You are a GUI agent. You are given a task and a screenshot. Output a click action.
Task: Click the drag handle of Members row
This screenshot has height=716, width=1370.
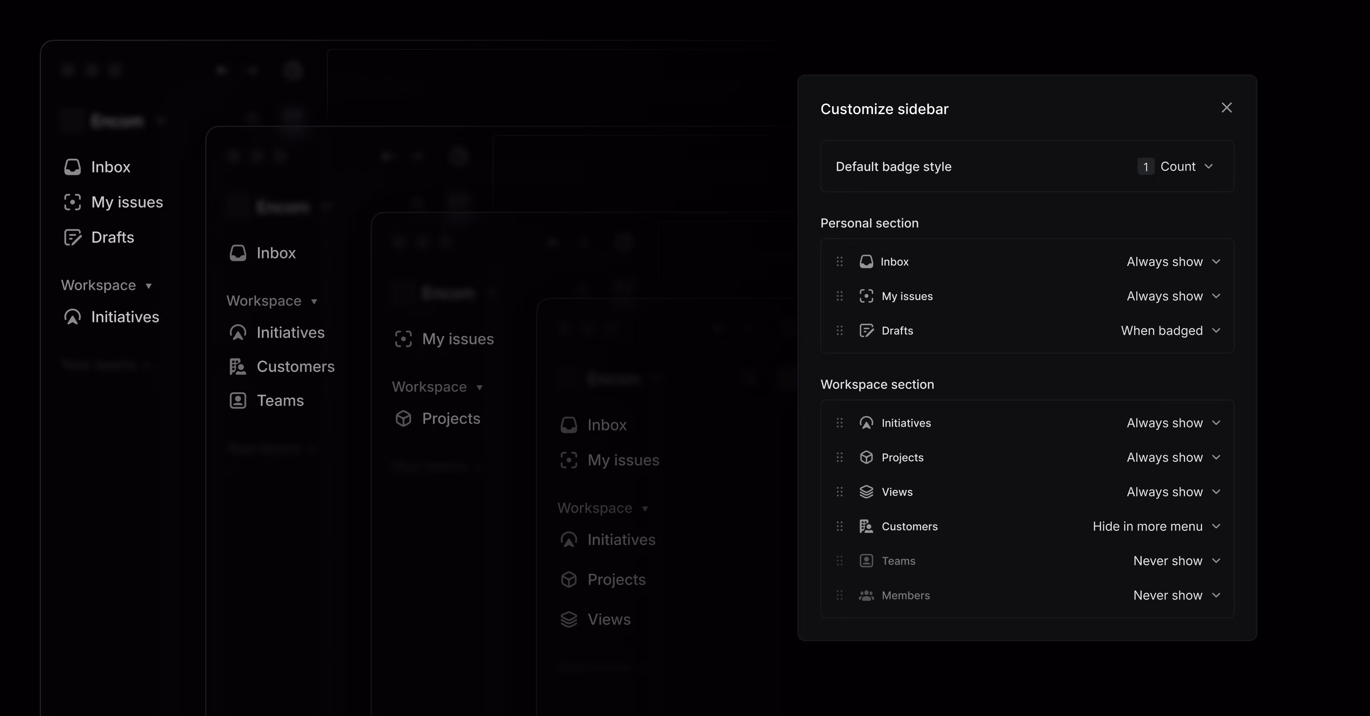[x=839, y=595]
